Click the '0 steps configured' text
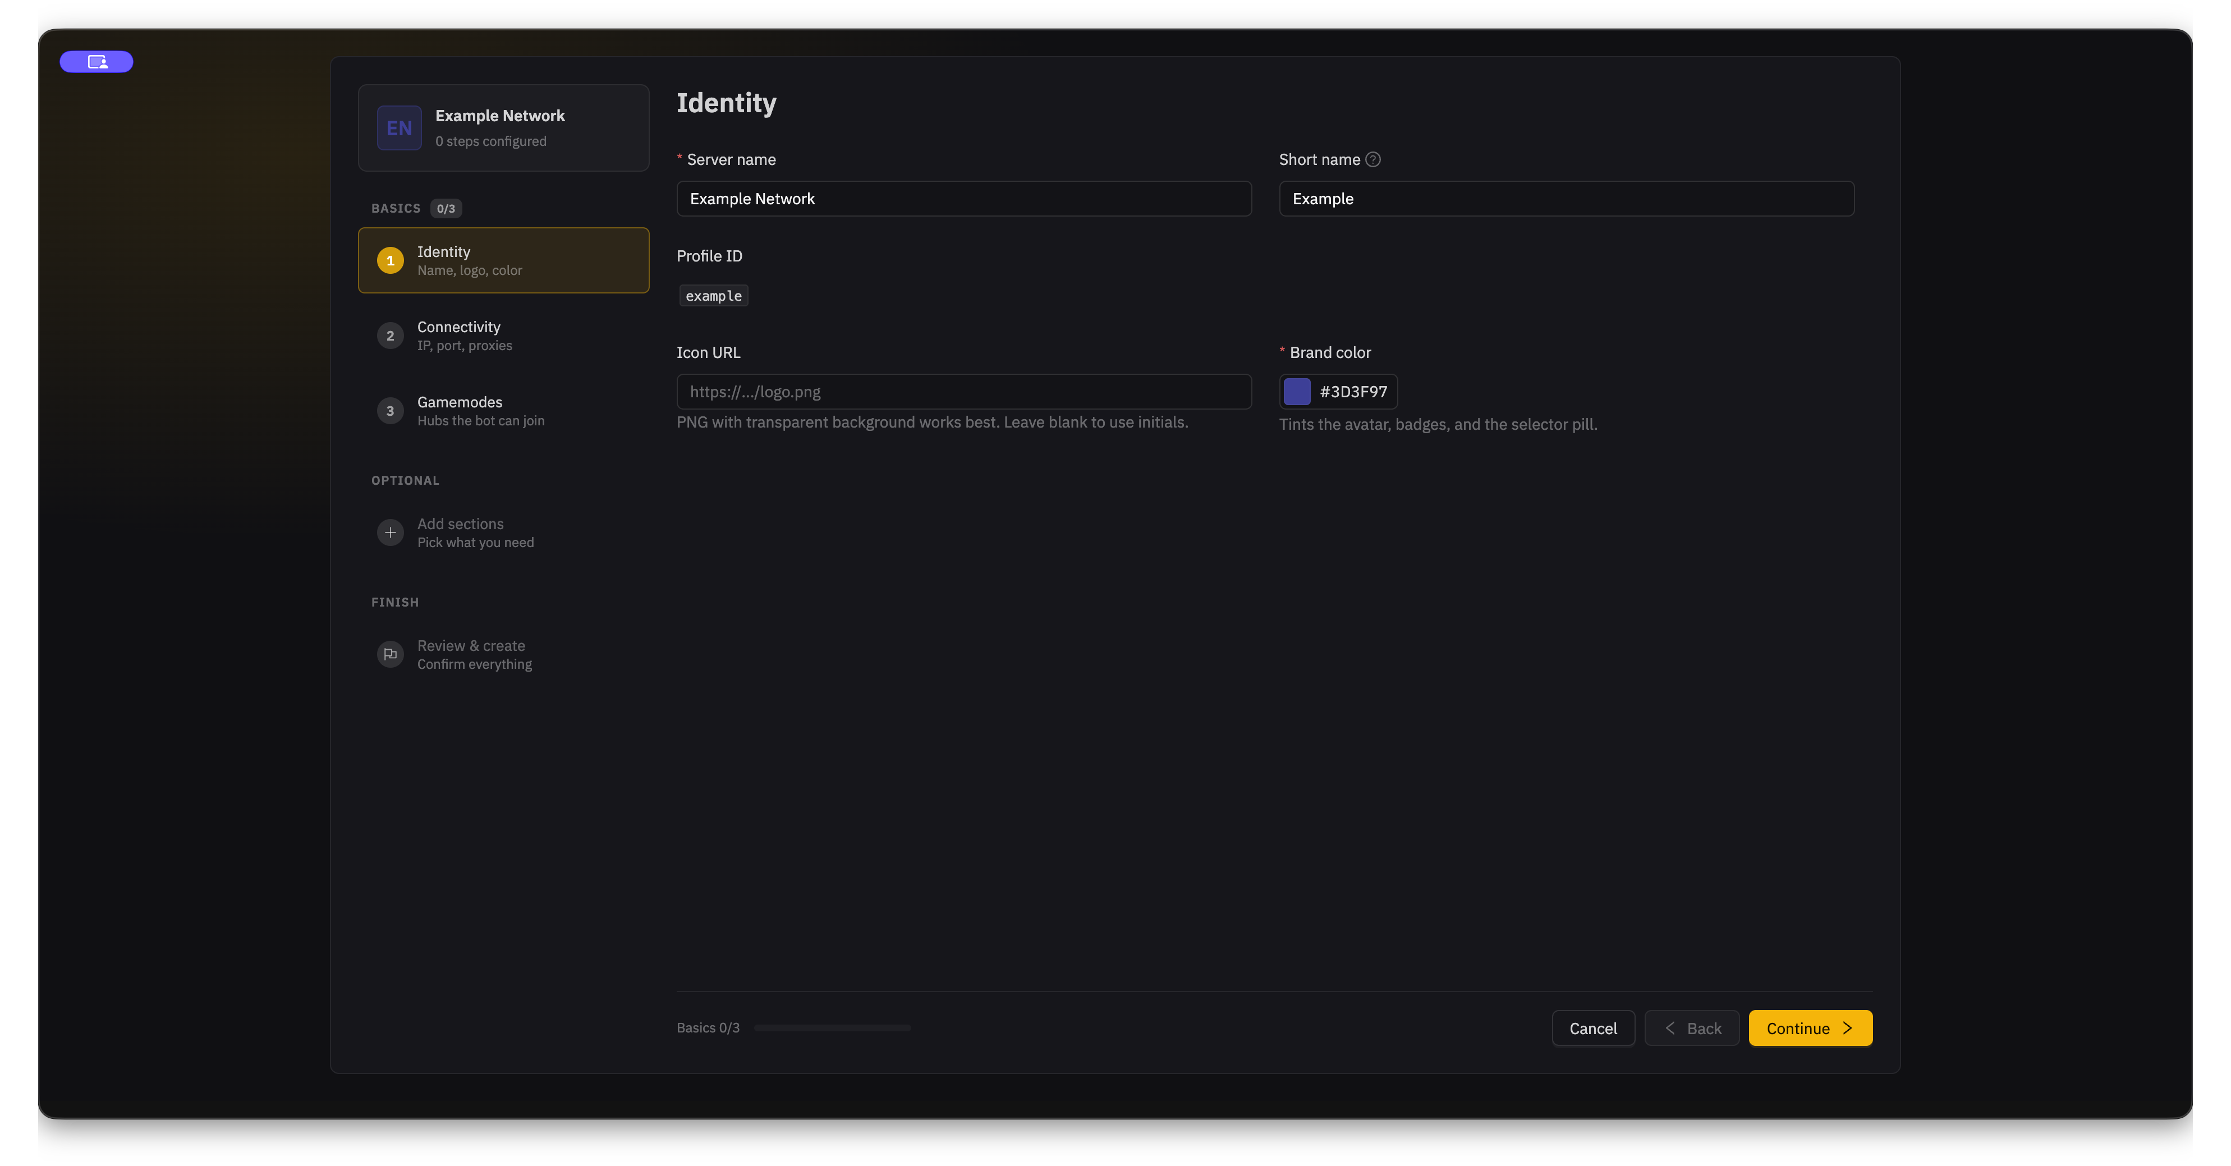 pos(490,141)
